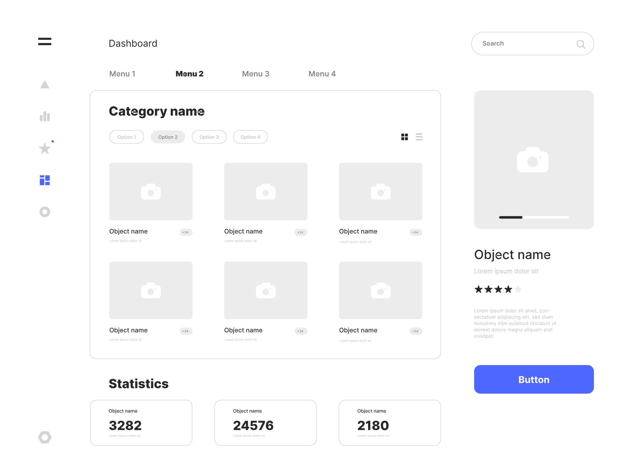This screenshot has height=470, width=633.
Task: Click the ring circle sidebar icon
Action: (x=45, y=212)
